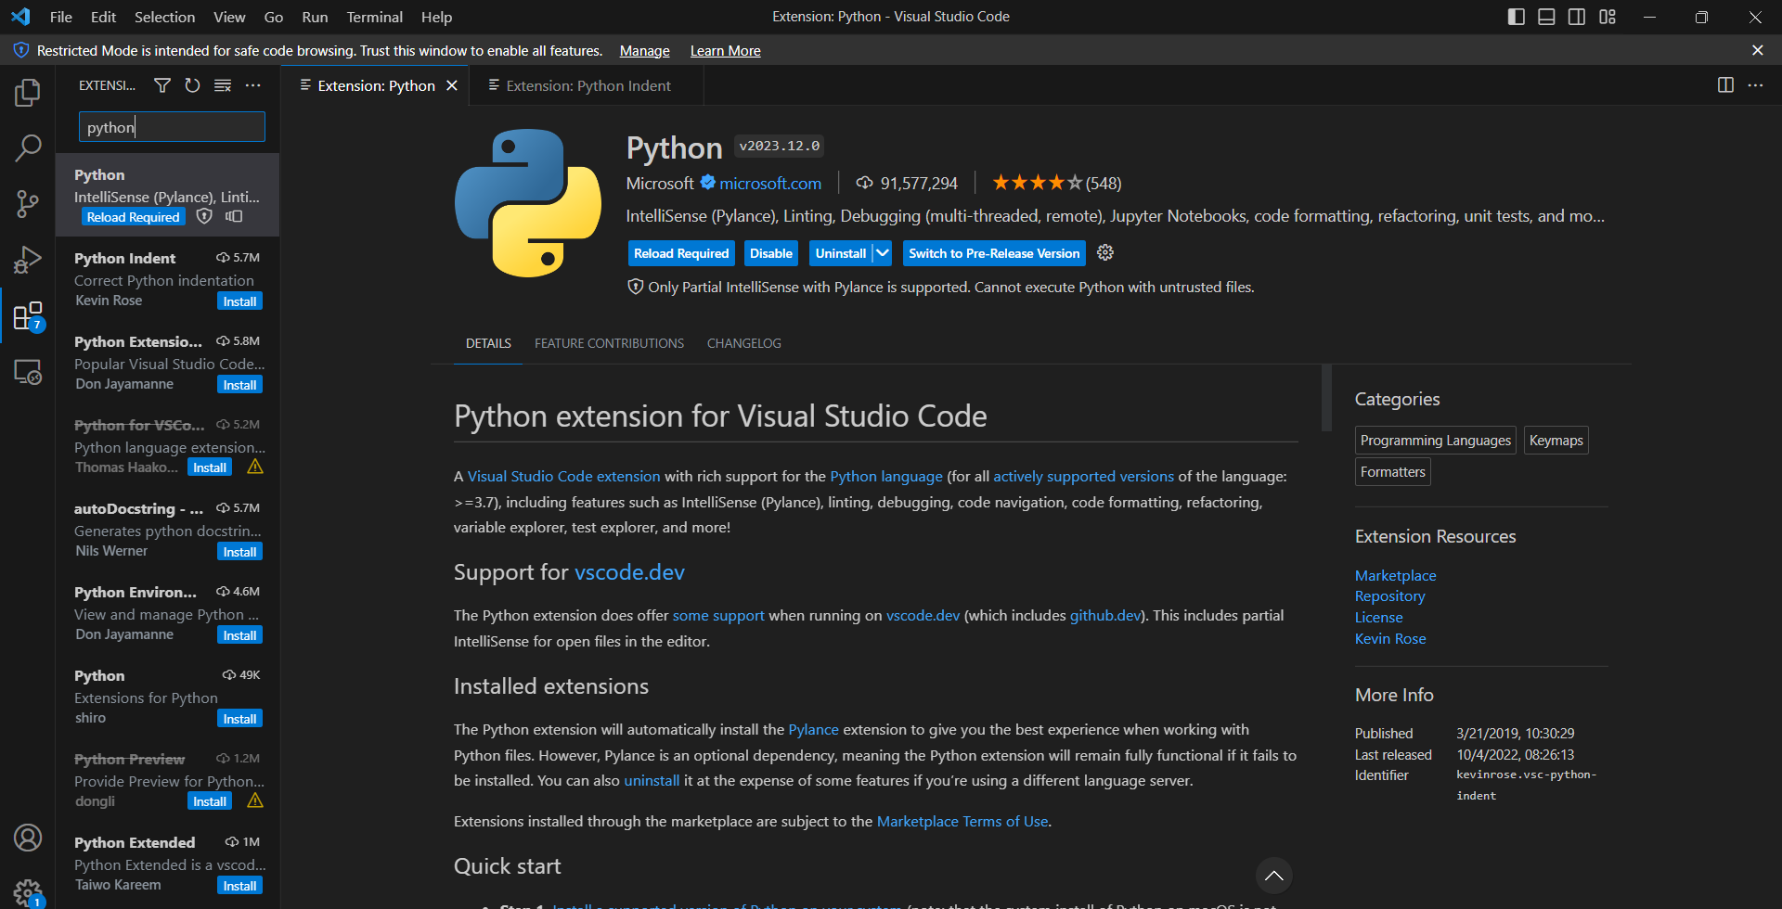The image size is (1782, 909).
Task: Open the File menu
Action: tap(61, 17)
